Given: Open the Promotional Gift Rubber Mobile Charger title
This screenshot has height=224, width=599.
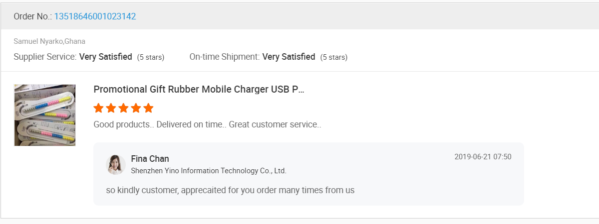Looking at the screenshot, I should 199,90.
